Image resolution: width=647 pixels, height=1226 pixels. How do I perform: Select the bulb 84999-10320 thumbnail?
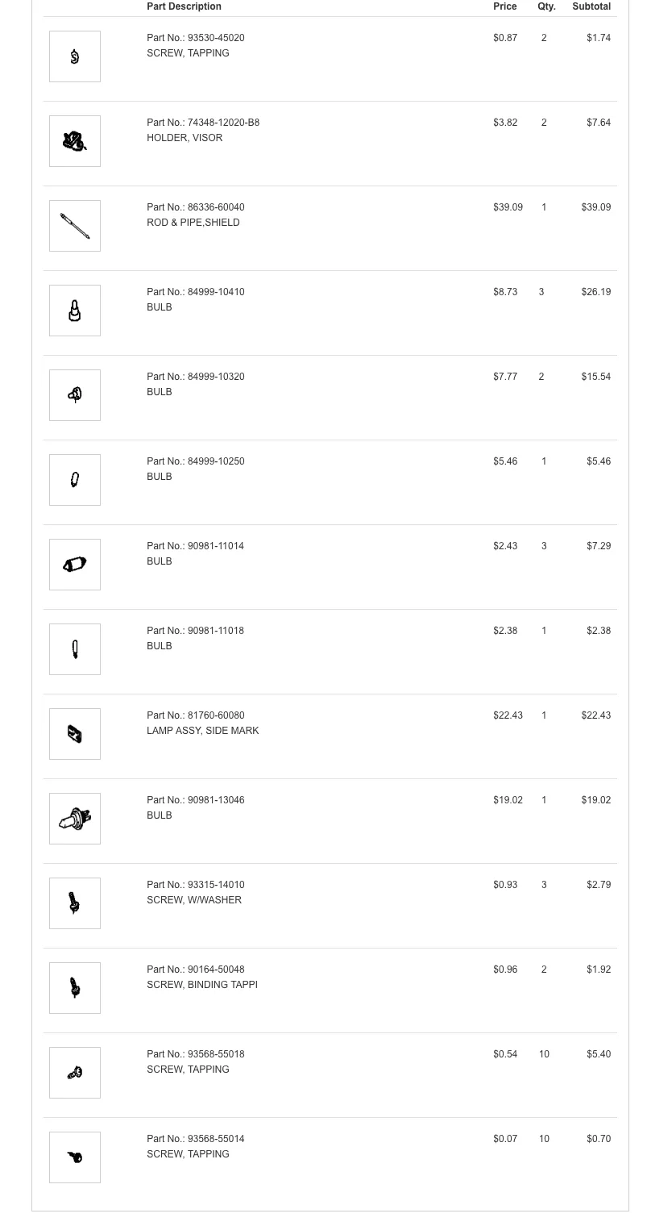pyautogui.click(x=75, y=395)
